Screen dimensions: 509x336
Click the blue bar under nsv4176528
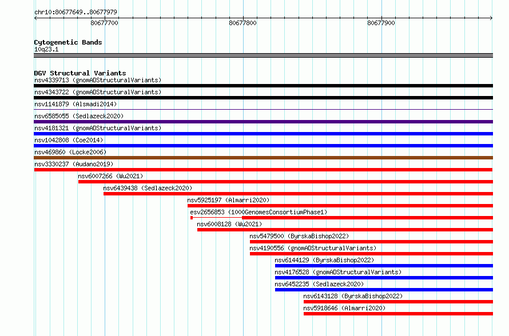click(384, 278)
